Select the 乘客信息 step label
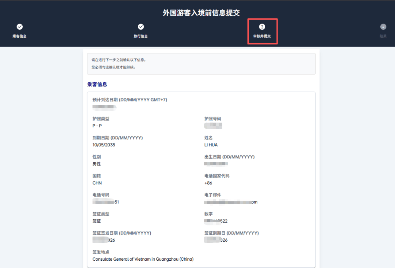Image resolution: width=395 pixels, height=268 pixels. (20, 36)
